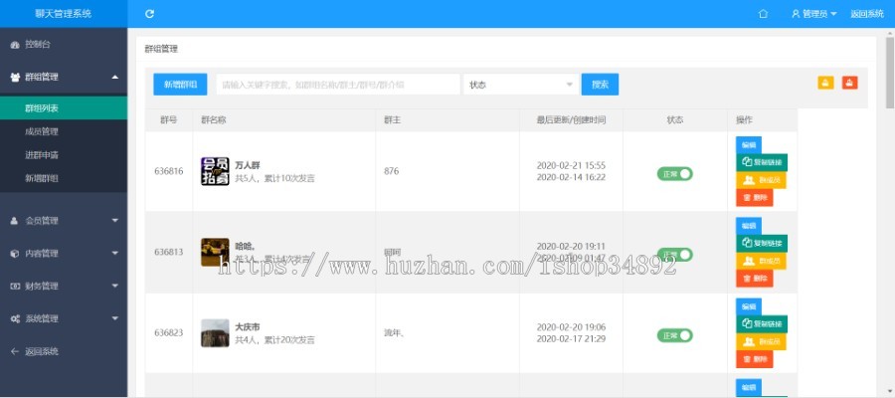Click the 群组管理 page title tab
This screenshot has width=895, height=398.
(x=161, y=49)
